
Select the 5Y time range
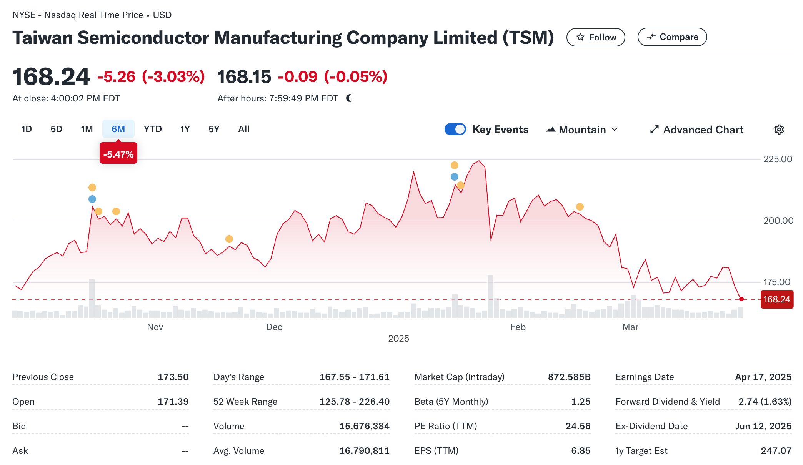214,129
